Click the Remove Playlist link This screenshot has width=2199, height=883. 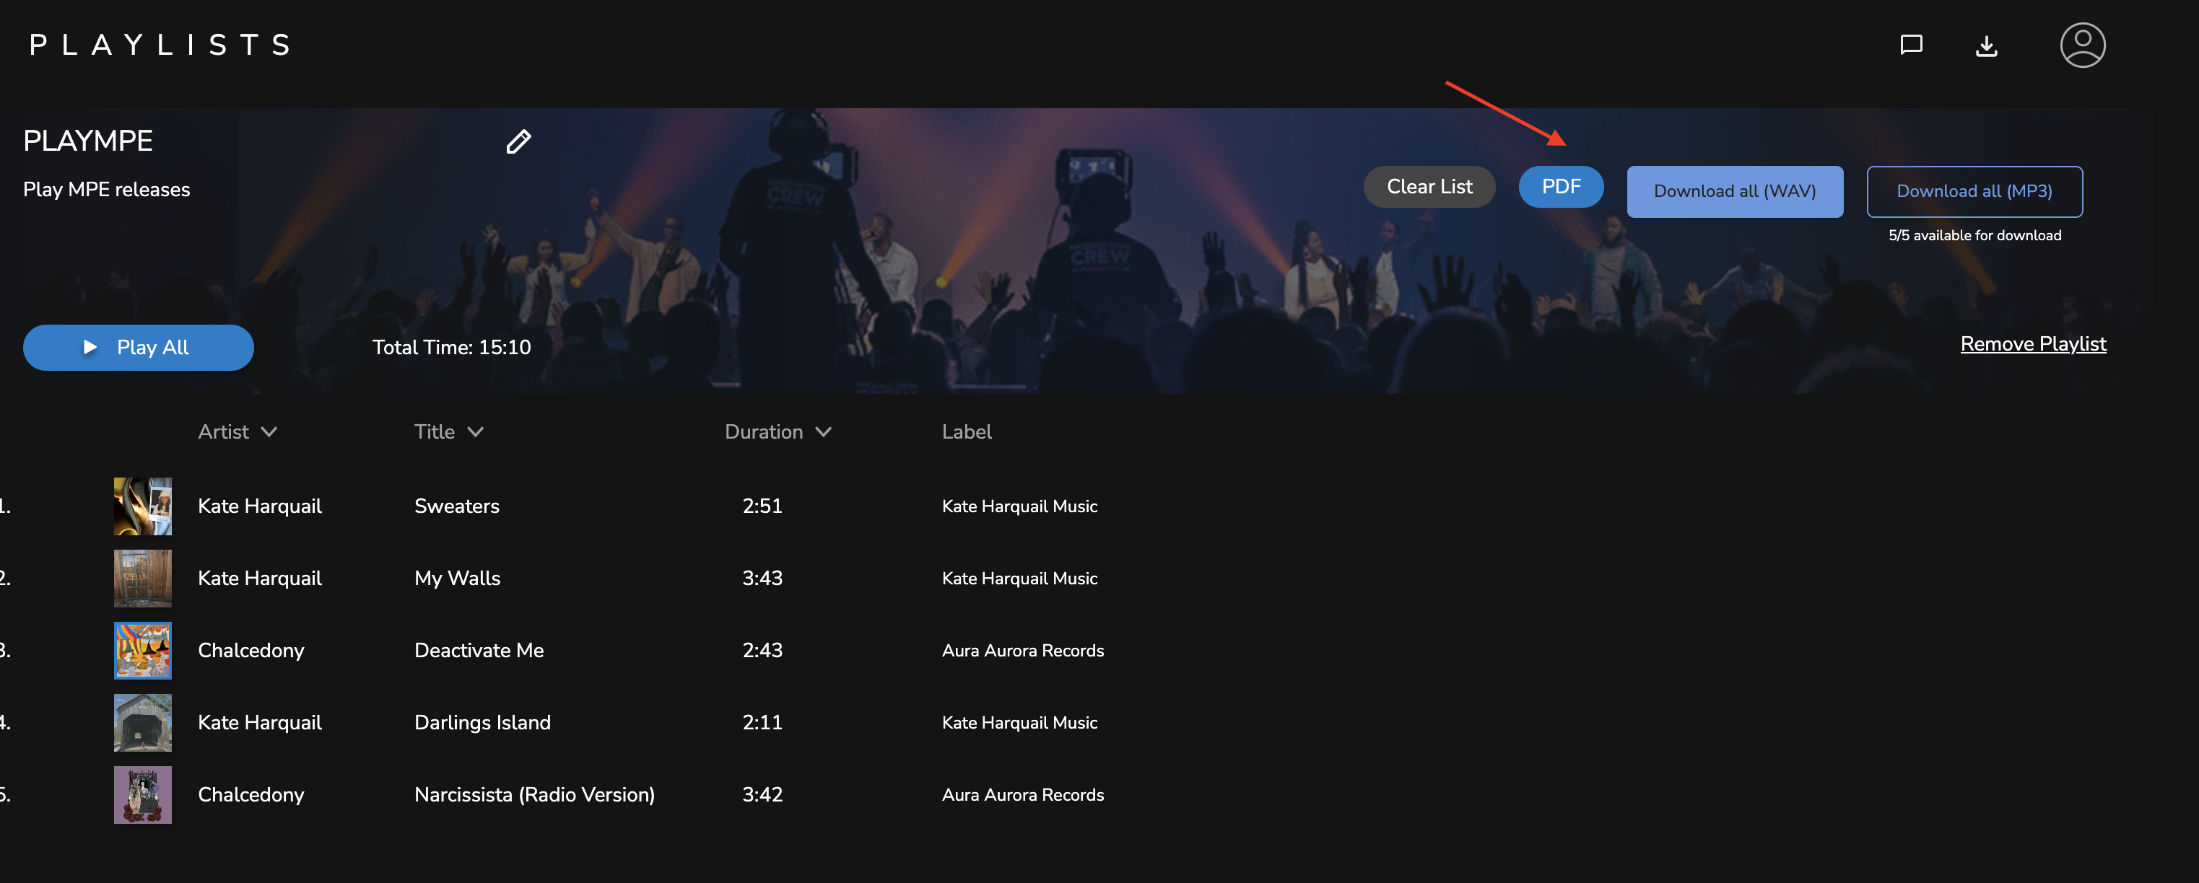tap(2032, 344)
